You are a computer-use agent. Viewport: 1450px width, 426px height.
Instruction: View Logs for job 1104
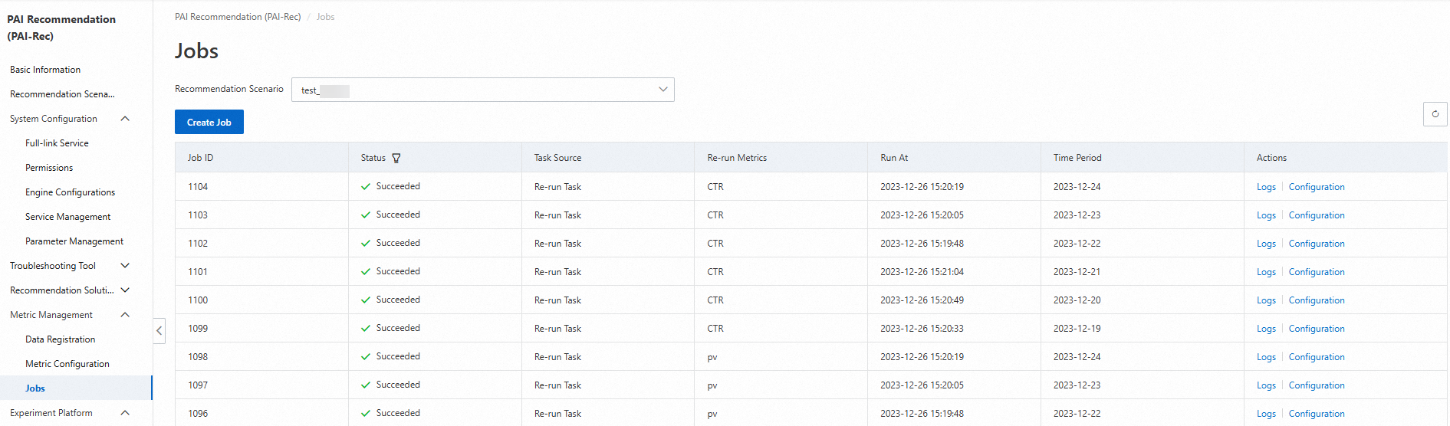pyautogui.click(x=1266, y=187)
